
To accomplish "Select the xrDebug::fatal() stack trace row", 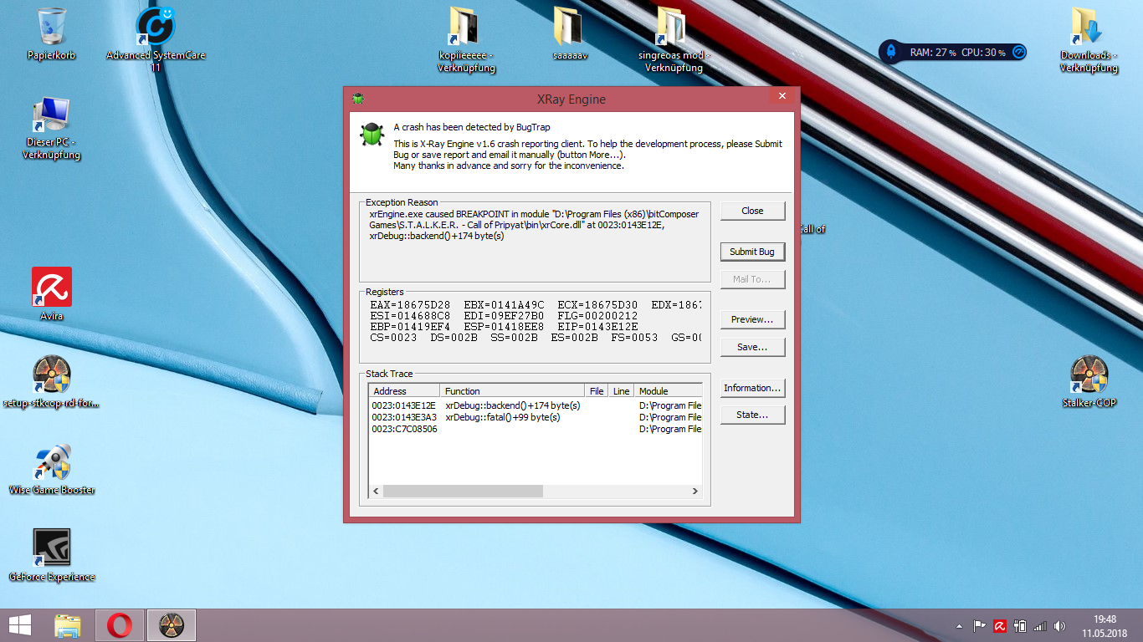I will coord(536,417).
